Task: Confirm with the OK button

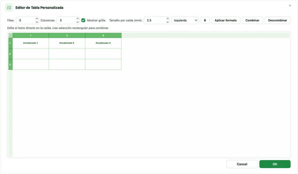Action: pos(275,164)
